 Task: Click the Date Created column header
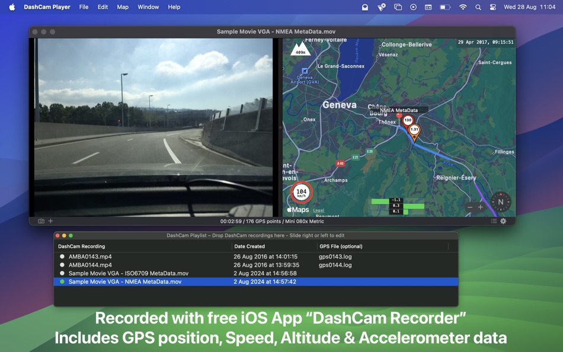pos(249,247)
